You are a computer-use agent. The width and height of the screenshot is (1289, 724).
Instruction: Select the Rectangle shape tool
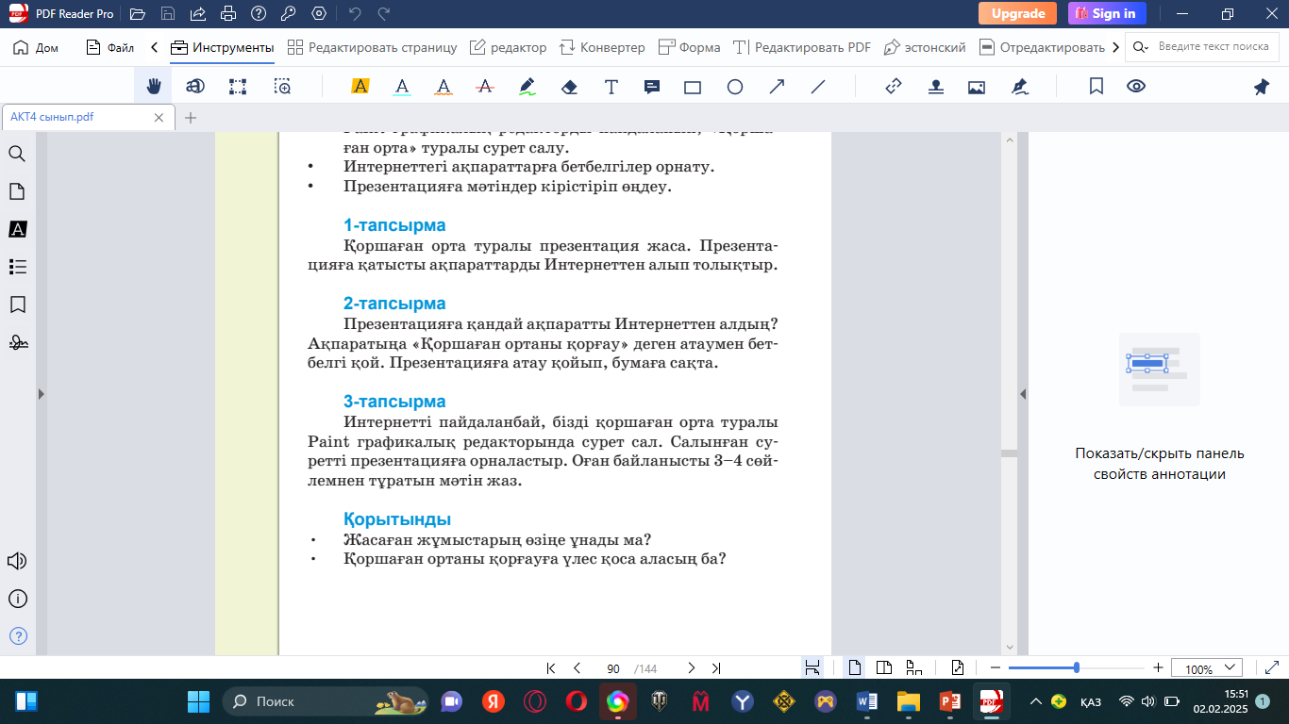[x=693, y=87]
